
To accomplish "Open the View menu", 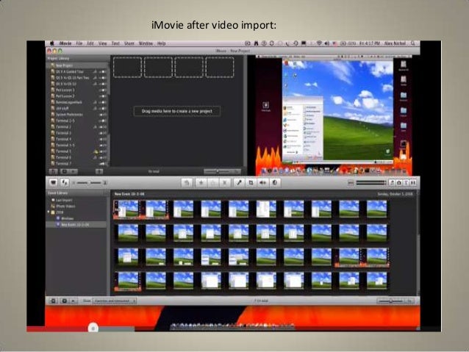I will pos(103,43).
